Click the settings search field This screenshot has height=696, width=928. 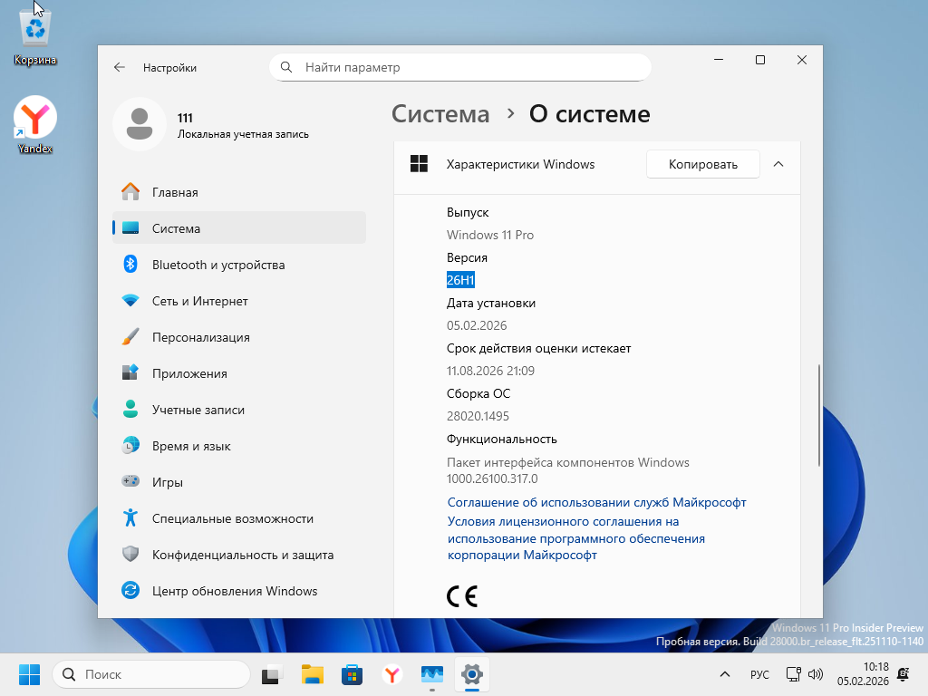point(460,67)
